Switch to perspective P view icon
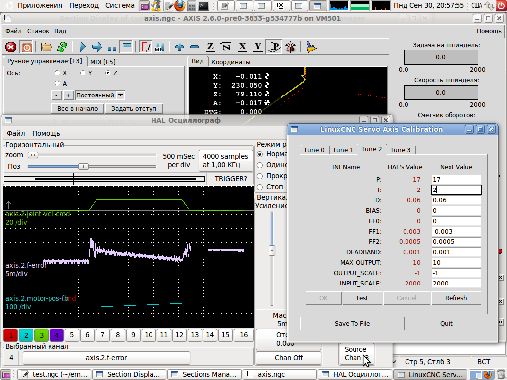Viewport: 507px width, 380px height. click(x=274, y=47)
